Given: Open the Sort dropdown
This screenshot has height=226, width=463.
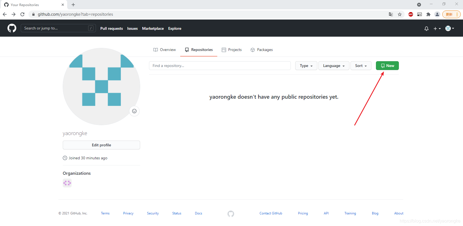Looking at the screenshot, I should pos(361,66).
